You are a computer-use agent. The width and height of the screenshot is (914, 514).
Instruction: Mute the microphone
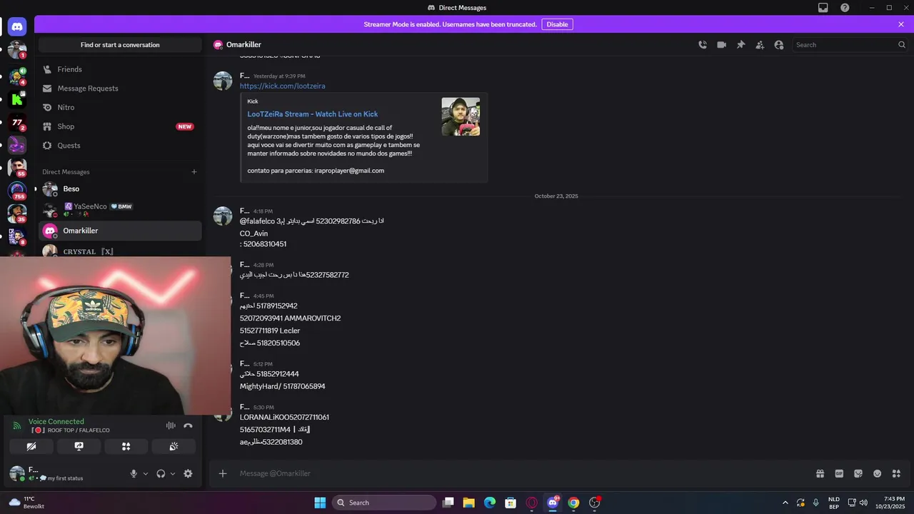coord(134,473)
